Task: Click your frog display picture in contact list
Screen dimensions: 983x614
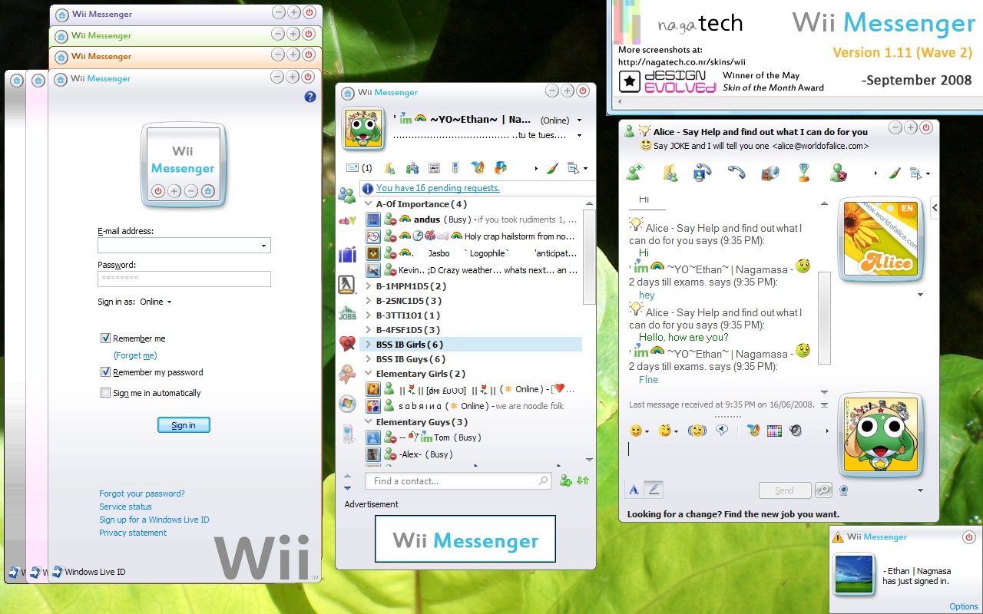Action: tap(364, 127)
